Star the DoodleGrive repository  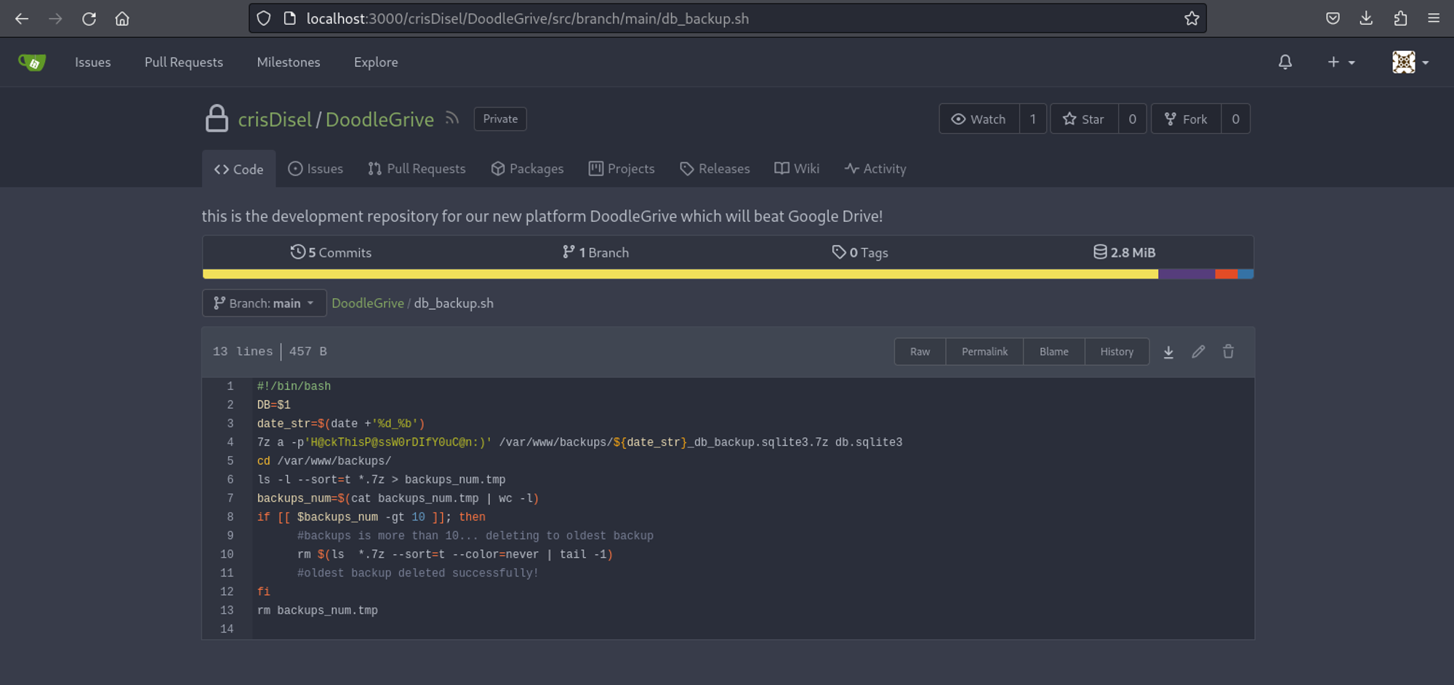(x=1083, y=119)
